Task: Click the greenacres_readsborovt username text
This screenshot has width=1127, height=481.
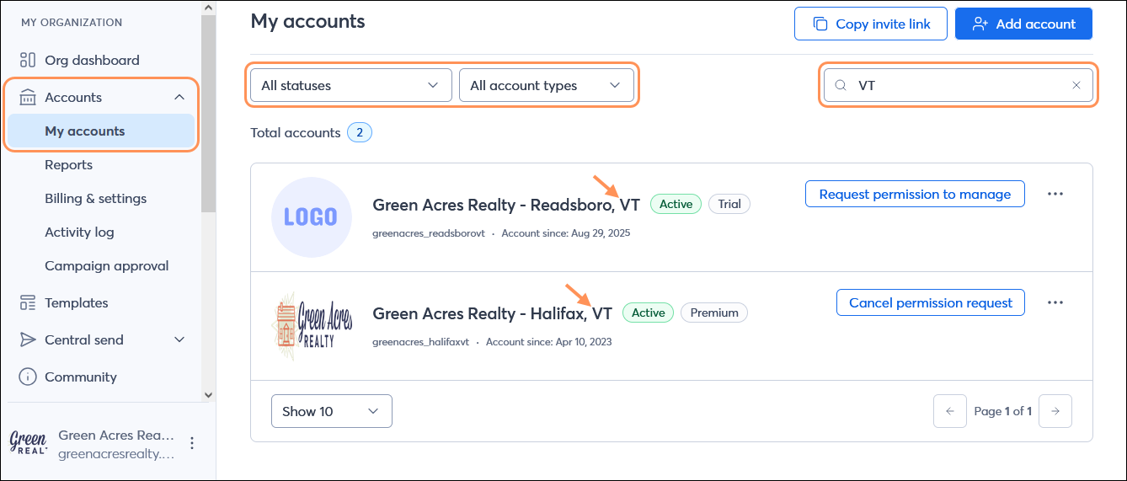Action: click(x=429, y=233)
